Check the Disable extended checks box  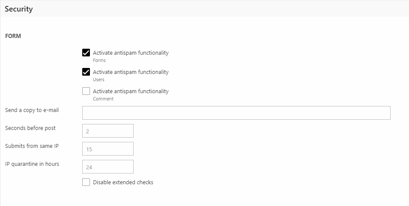coord(86,182)
